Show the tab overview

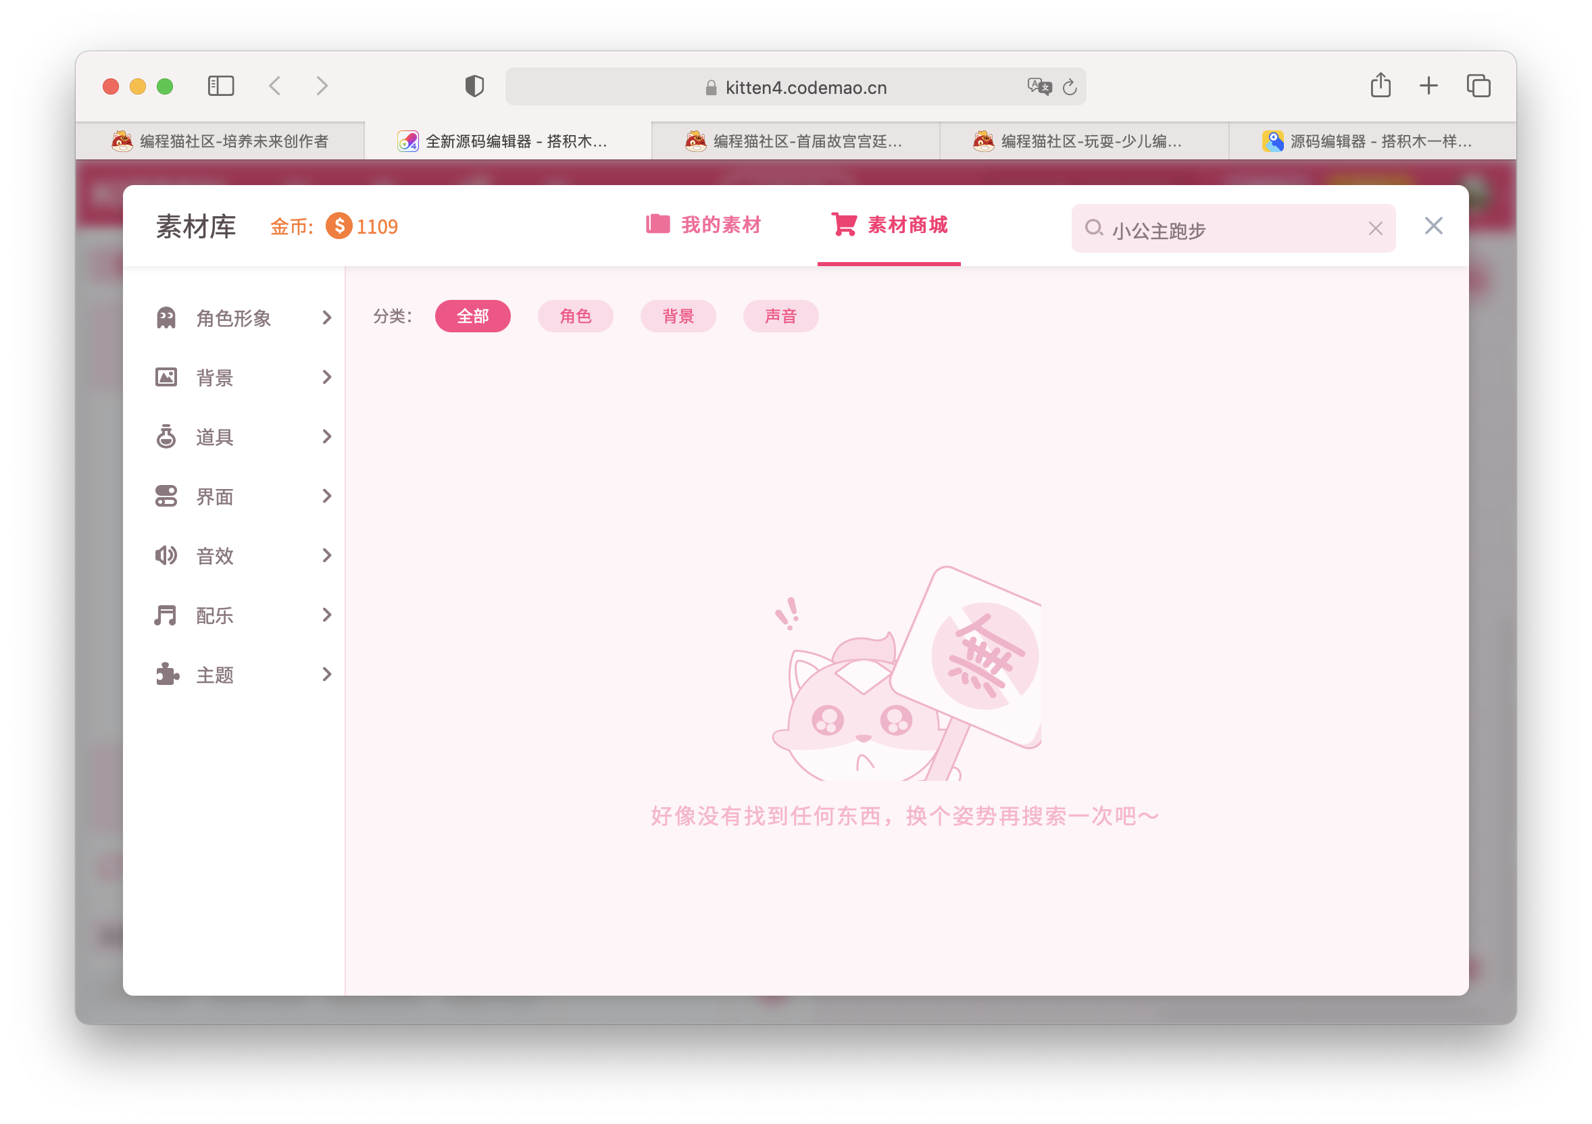tap(1478, 86)
